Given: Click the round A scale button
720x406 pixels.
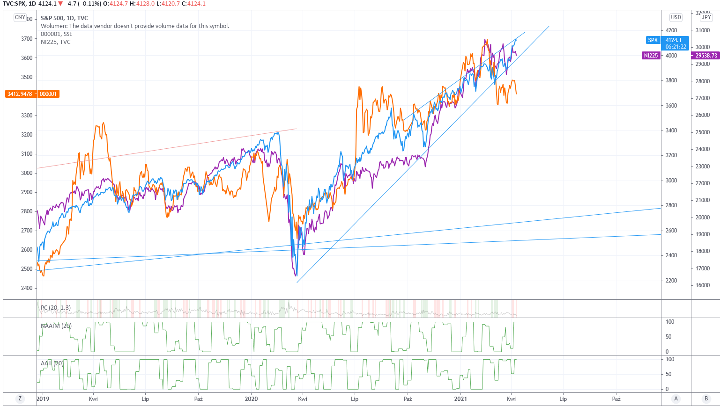Looking at the screenshot, I should click(x=676, y=399).
